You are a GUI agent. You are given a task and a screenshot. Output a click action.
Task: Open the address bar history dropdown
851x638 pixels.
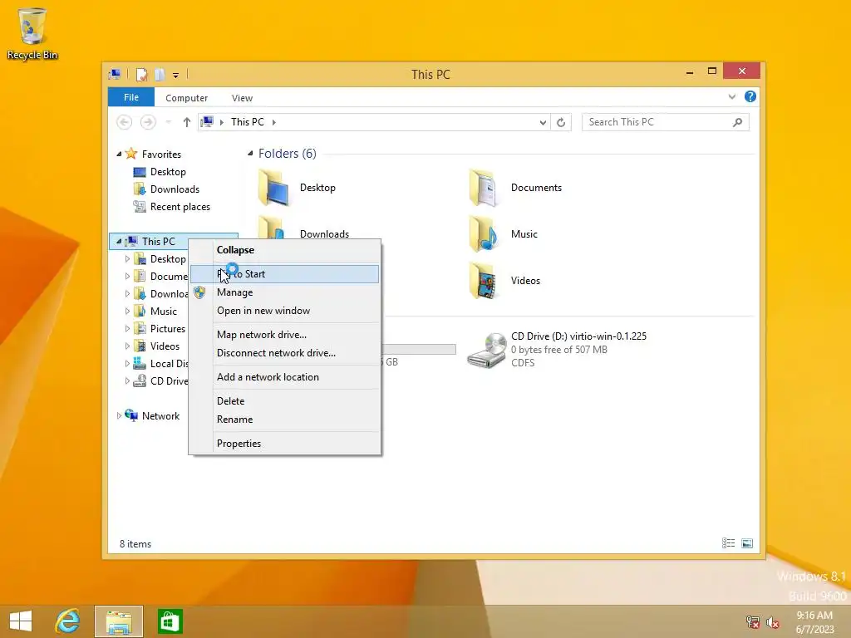pyautogui.click(x=543, y=123)
